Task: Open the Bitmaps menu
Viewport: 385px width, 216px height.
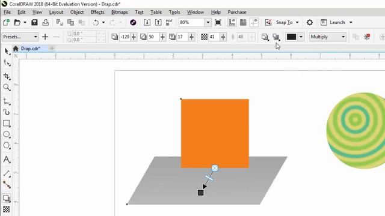Action: pos(119,12)
